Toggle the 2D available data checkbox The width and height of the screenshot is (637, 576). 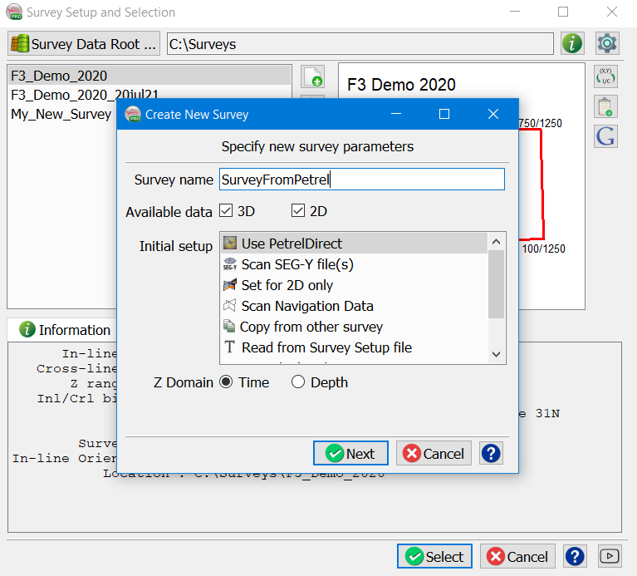tap(299, 211)
